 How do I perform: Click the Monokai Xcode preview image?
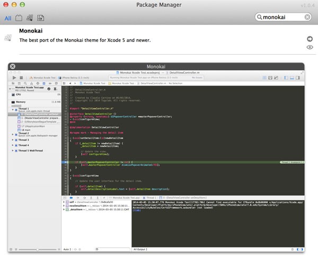point(156,161)
